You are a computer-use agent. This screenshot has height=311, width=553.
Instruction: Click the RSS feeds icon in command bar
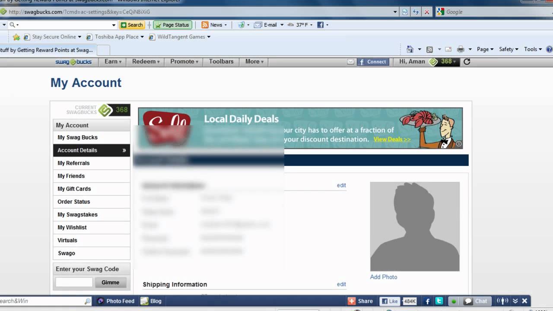click(429, 49)
